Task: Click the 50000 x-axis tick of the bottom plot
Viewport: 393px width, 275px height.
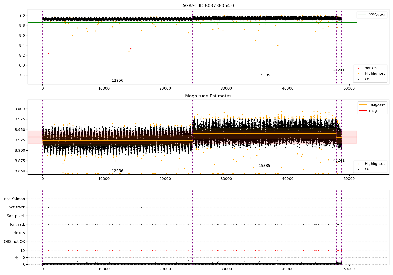Action: click(349, 269)
